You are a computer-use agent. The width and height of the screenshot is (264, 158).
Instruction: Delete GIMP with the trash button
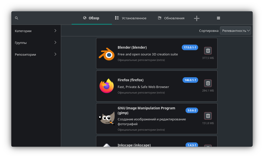pyautogui.click(x=208, y=116)
